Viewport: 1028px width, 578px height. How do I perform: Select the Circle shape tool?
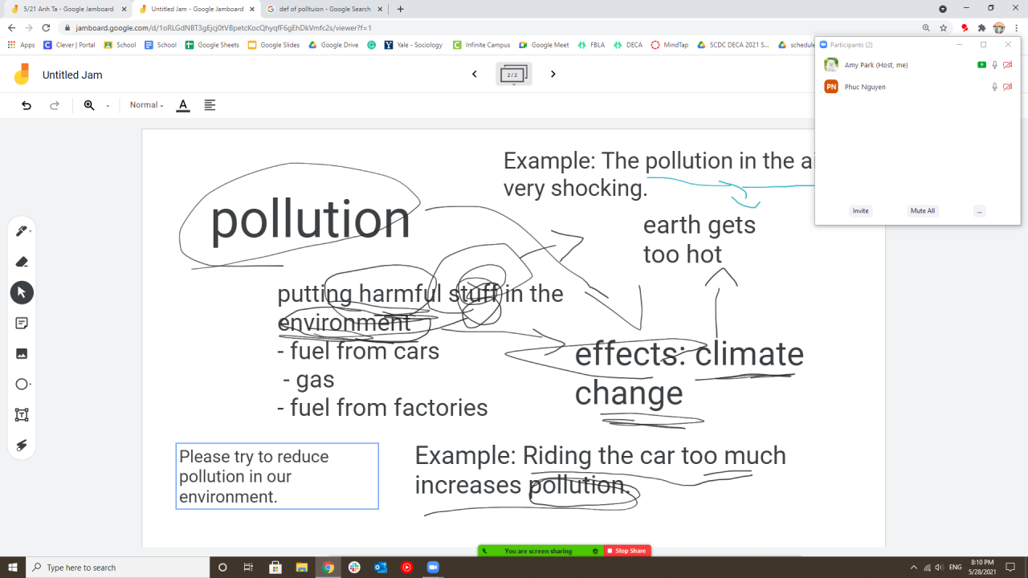tap(22, 385)
